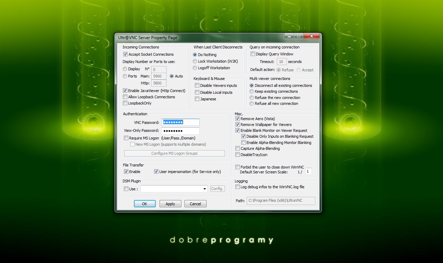The width and height of the screenshot is (443, 263).
Task: Select the Display radio button
Action: point(125,69)
